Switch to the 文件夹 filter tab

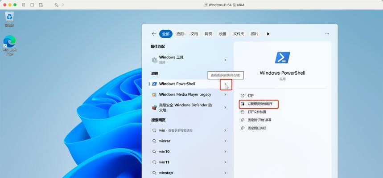tap(239, 34)
